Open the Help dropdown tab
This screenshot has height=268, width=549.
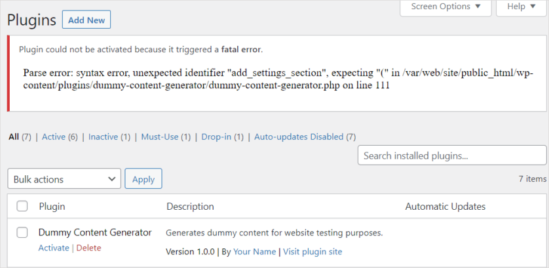tap(521, 7)
